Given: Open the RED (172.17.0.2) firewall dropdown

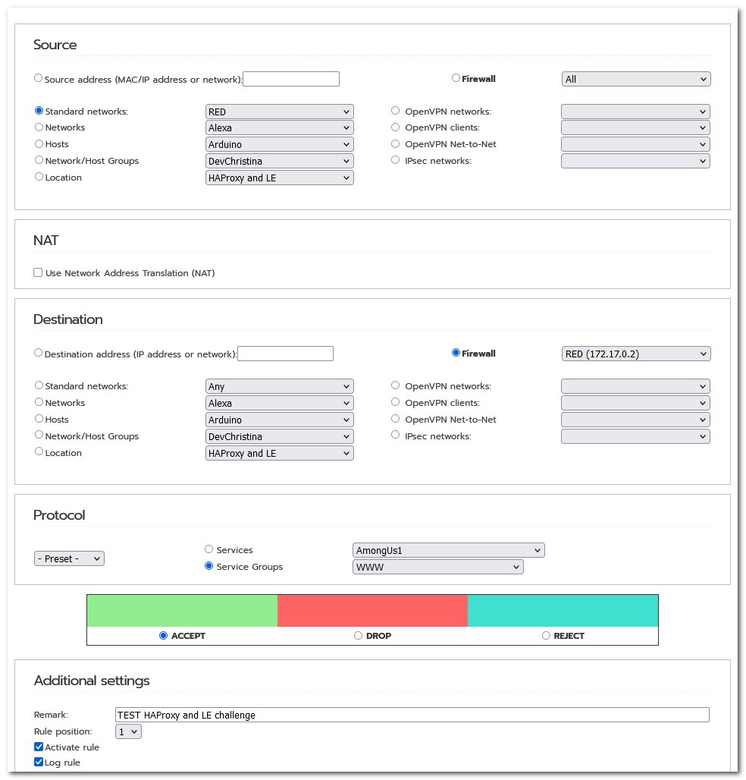Looking at the screenshot, I should (636, 354).
